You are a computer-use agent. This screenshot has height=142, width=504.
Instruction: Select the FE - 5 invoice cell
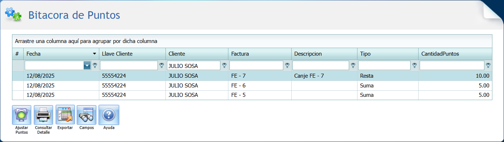pos(260,95)
